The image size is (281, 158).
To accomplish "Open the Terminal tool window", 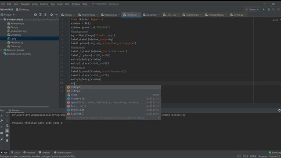I will coord(44,153).
